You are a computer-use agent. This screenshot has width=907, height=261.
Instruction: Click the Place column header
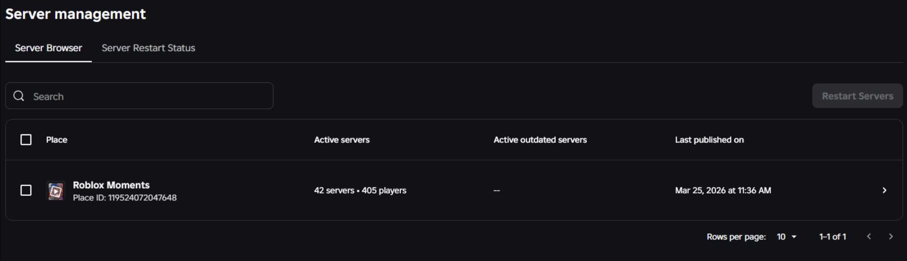click(56, 140)
